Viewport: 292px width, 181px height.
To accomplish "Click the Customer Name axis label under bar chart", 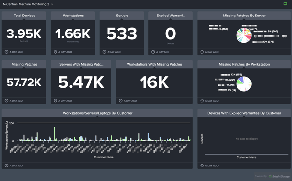I will 104,157.
